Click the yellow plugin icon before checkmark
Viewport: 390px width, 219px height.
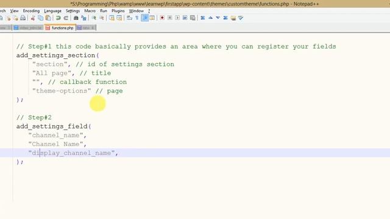pyautogui.click(x=233, y=18)
